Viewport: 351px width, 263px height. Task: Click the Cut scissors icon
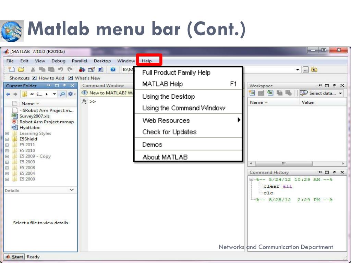tap(33, 70)
